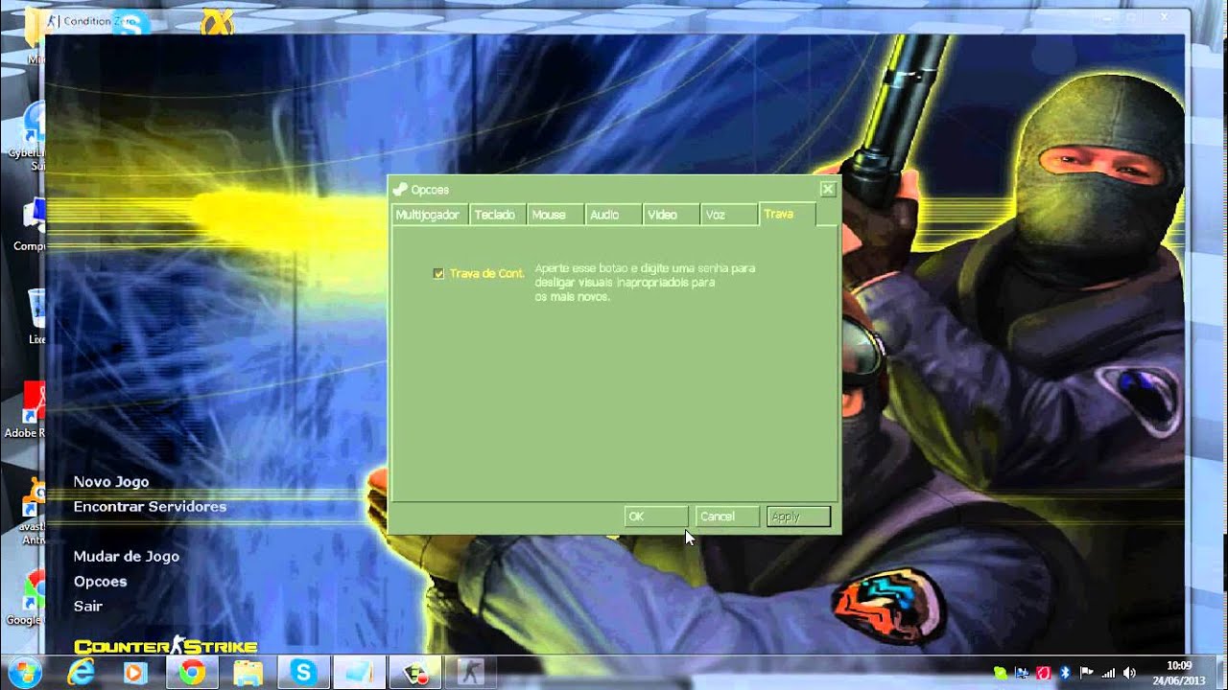Open the Action Center flag icon
Viewport: 1228px width, 690px height.
[x=1087, y=673]
